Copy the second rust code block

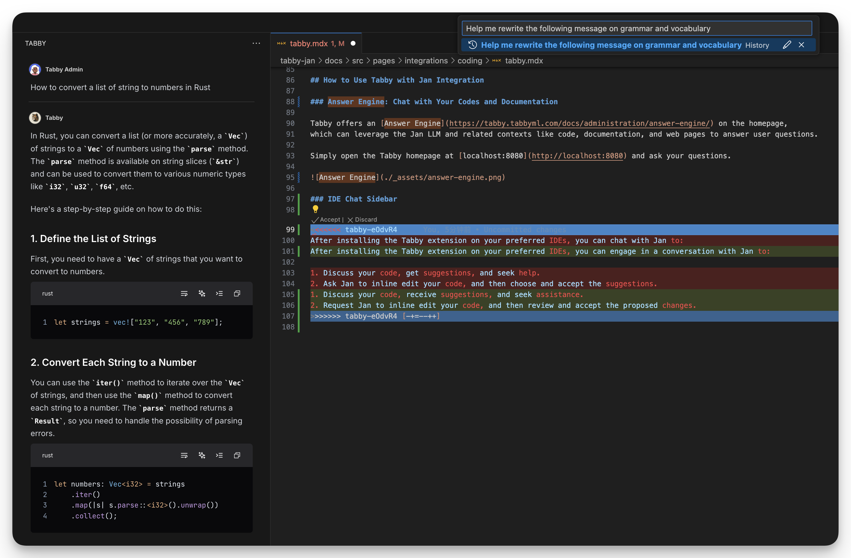point(237,455)
